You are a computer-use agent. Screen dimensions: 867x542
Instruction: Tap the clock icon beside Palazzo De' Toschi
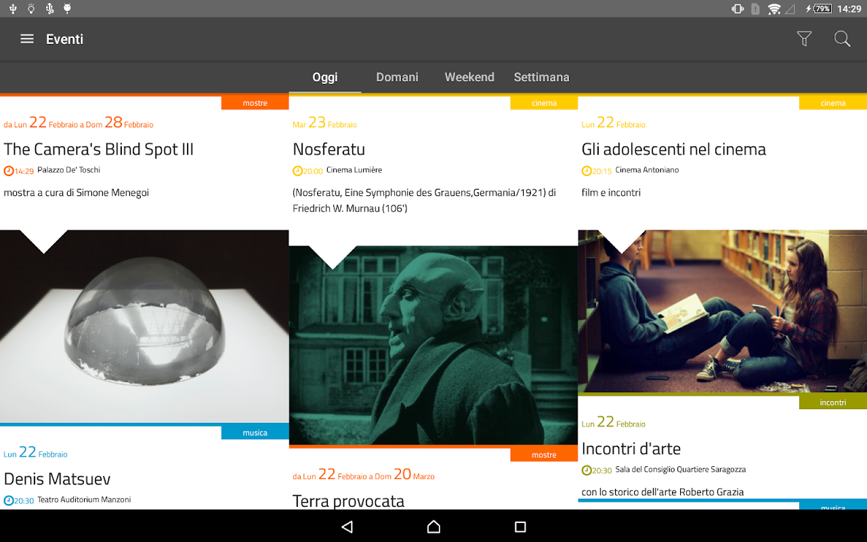(x=9, y=171)
